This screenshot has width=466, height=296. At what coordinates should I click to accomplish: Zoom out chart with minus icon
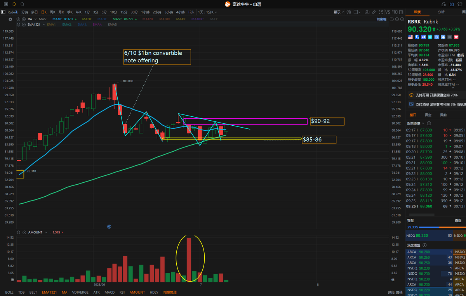[397, 19]
